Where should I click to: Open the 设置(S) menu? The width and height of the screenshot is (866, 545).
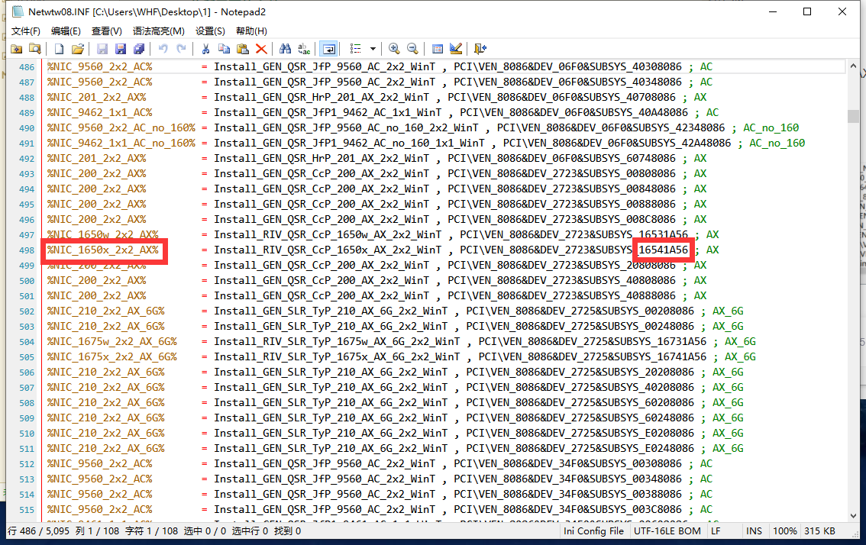pyautogui.click(x=211, y=31)
